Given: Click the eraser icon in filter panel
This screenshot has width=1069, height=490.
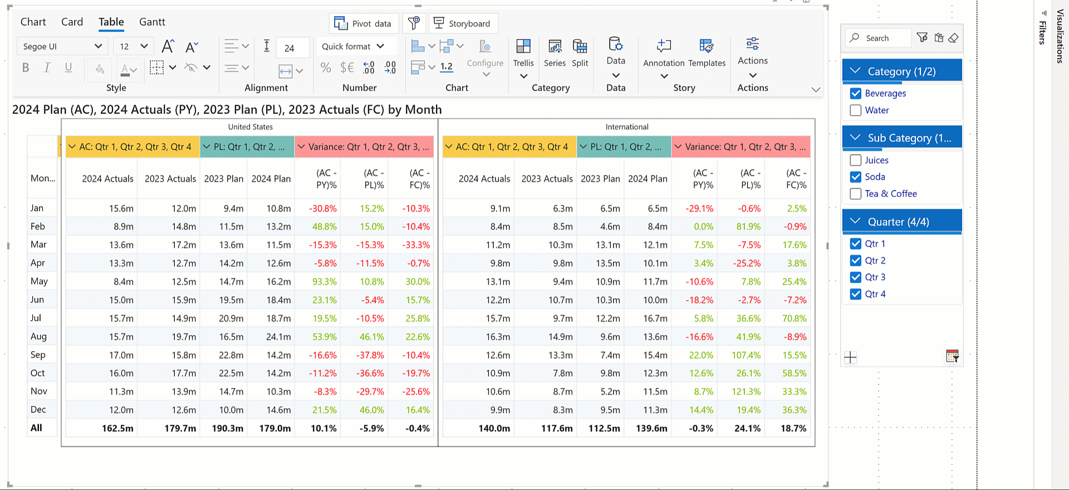Looking at the screenshot, I should (x=954, y=38).
